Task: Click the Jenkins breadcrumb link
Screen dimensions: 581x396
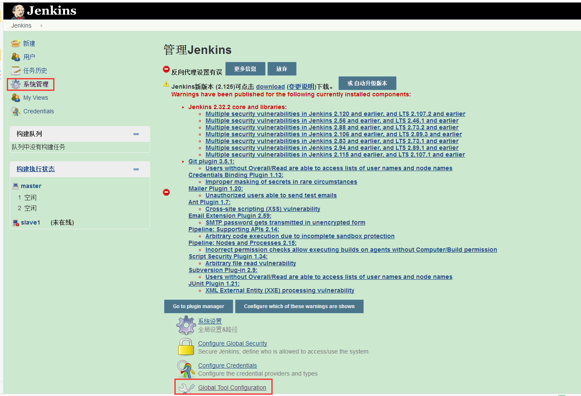Action: tap(21, 25)
